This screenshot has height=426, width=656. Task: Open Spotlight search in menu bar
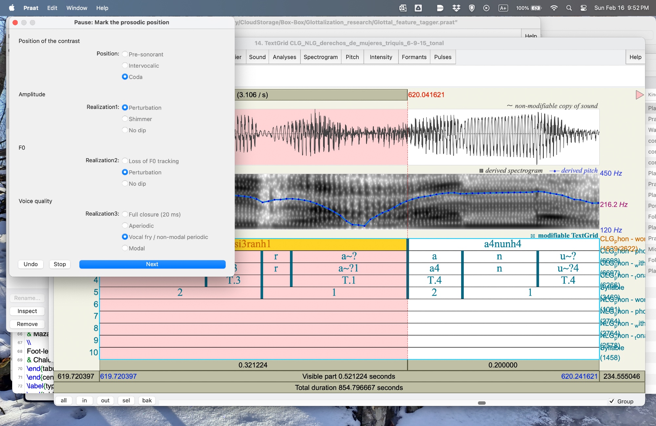click(x=569, y=8)
